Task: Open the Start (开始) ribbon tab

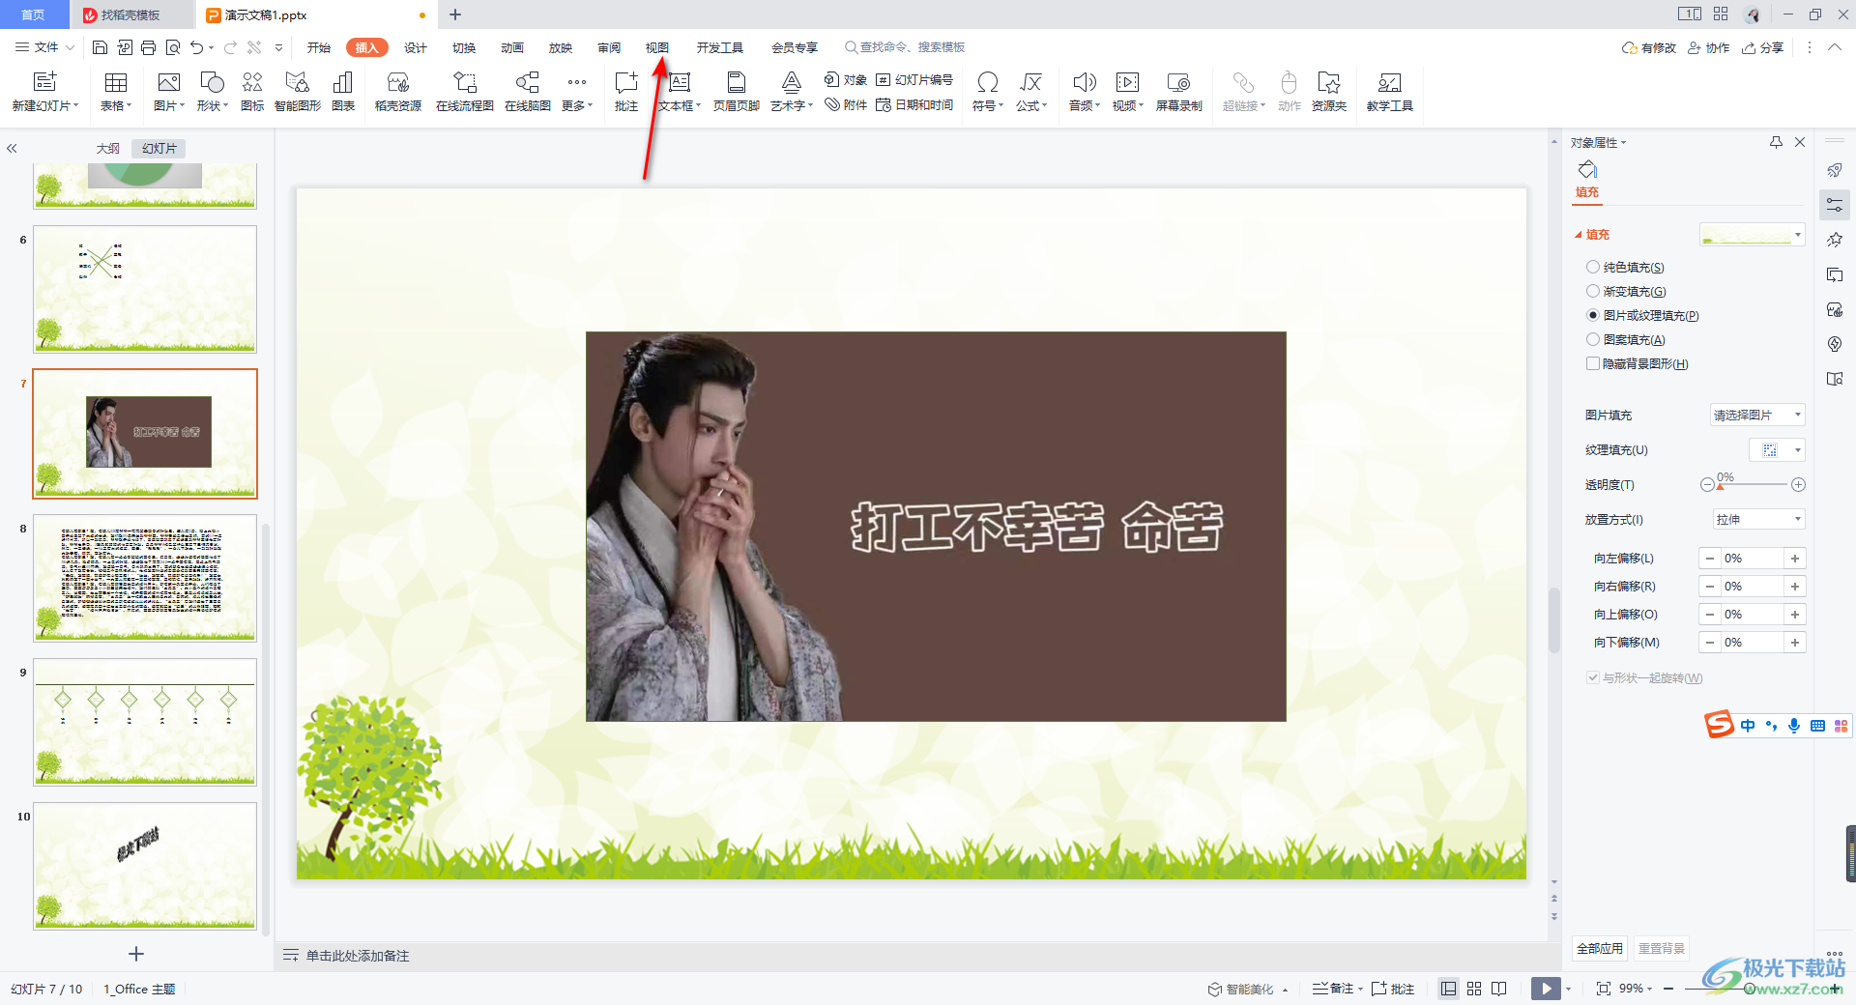Action: click(319, 47)
